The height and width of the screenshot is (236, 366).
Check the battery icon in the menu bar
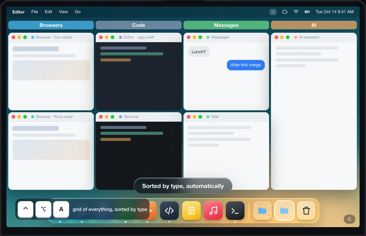(x=307, y=12)
